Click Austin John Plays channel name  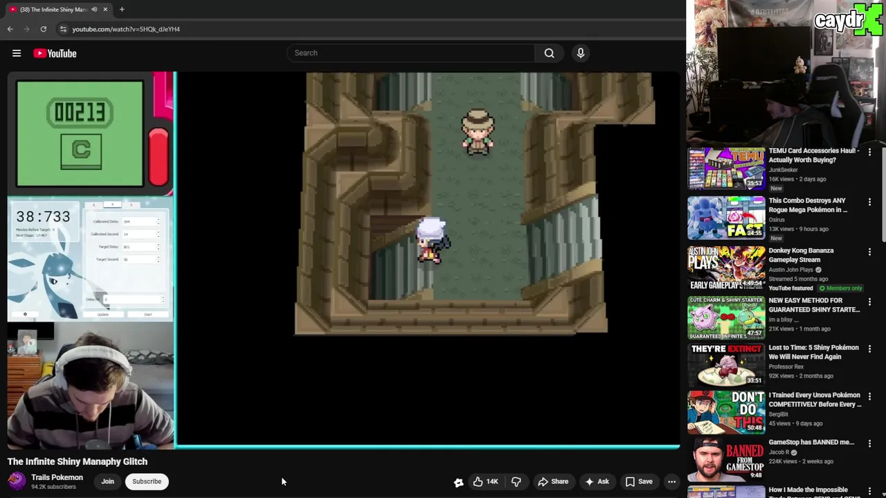point(790,269)
